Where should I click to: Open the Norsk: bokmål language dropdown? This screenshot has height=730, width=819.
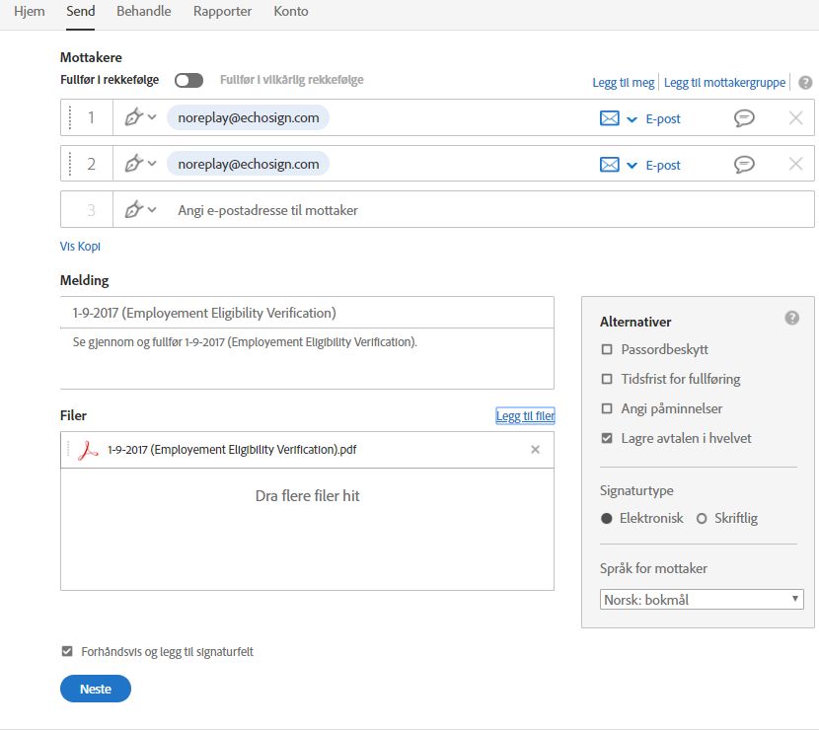pyautogui.click(x=702, y=600)
